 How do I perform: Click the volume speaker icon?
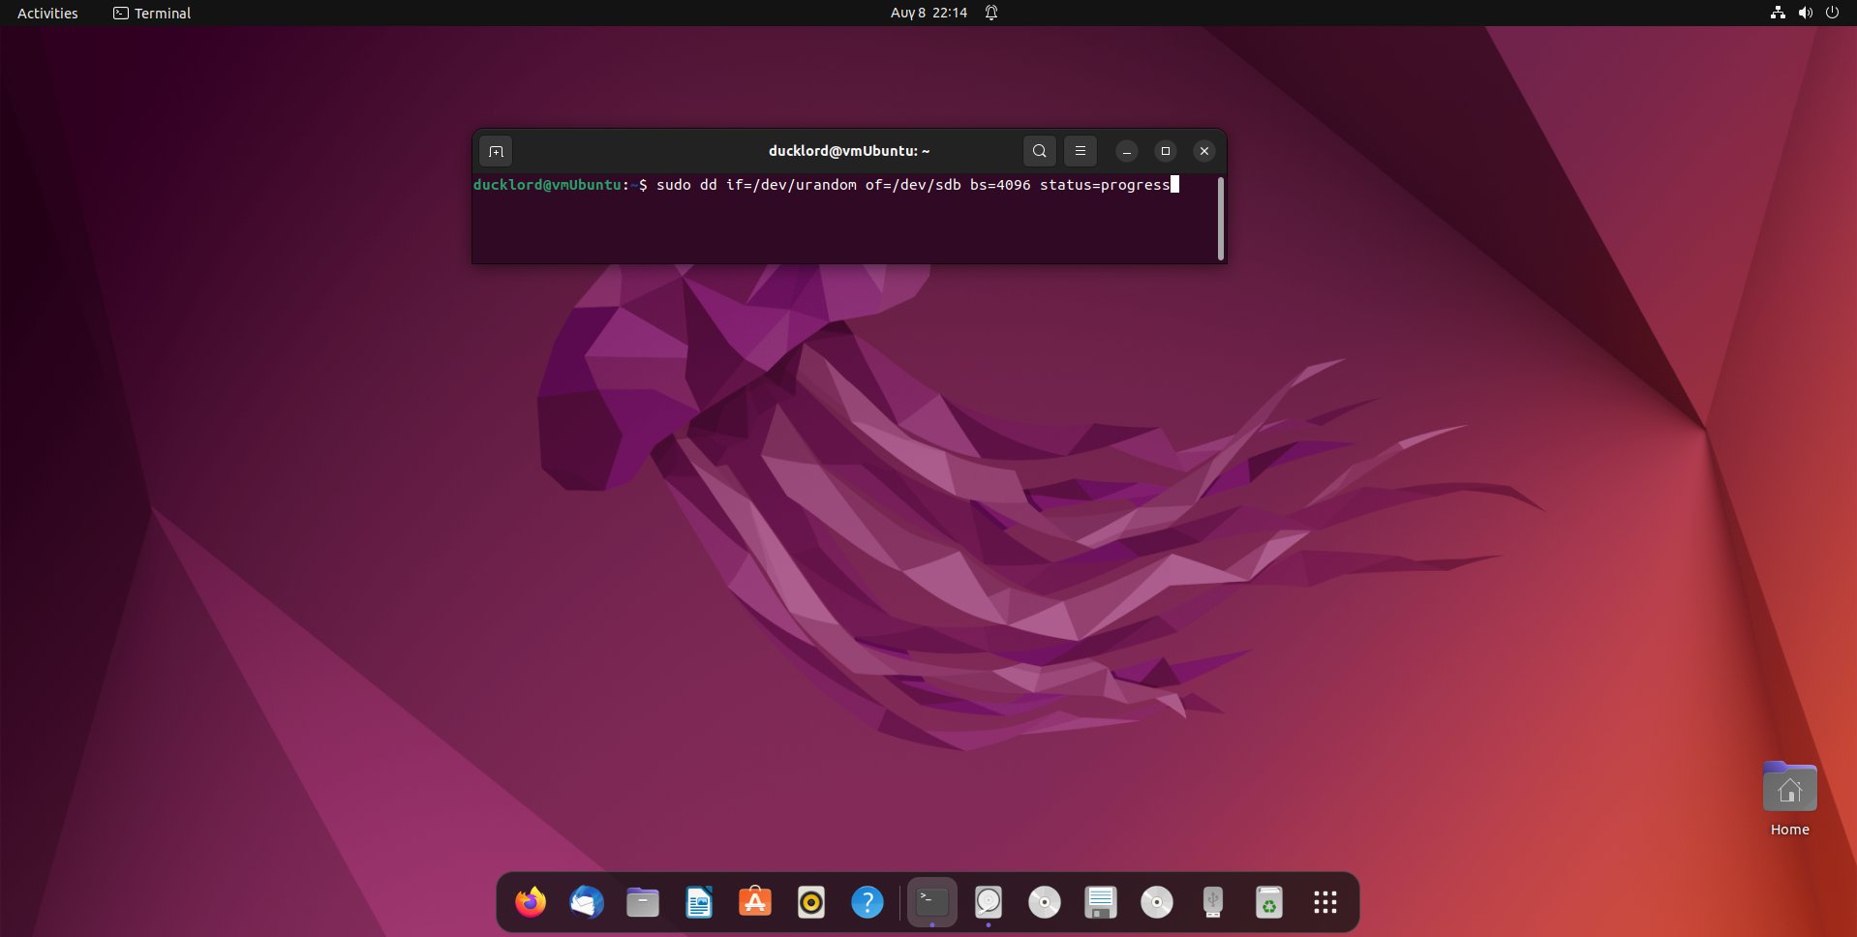pyautogui.click(x=1805, y=14)
